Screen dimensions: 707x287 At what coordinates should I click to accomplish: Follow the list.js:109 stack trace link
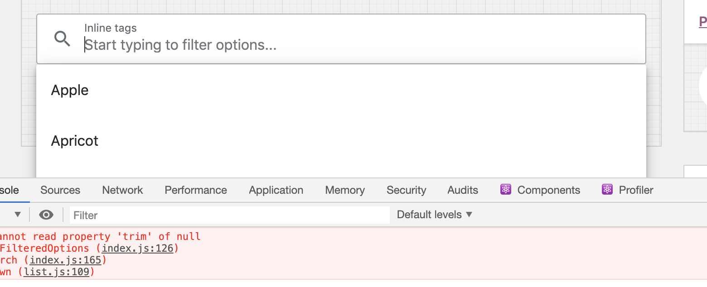[x=58, y=272]
